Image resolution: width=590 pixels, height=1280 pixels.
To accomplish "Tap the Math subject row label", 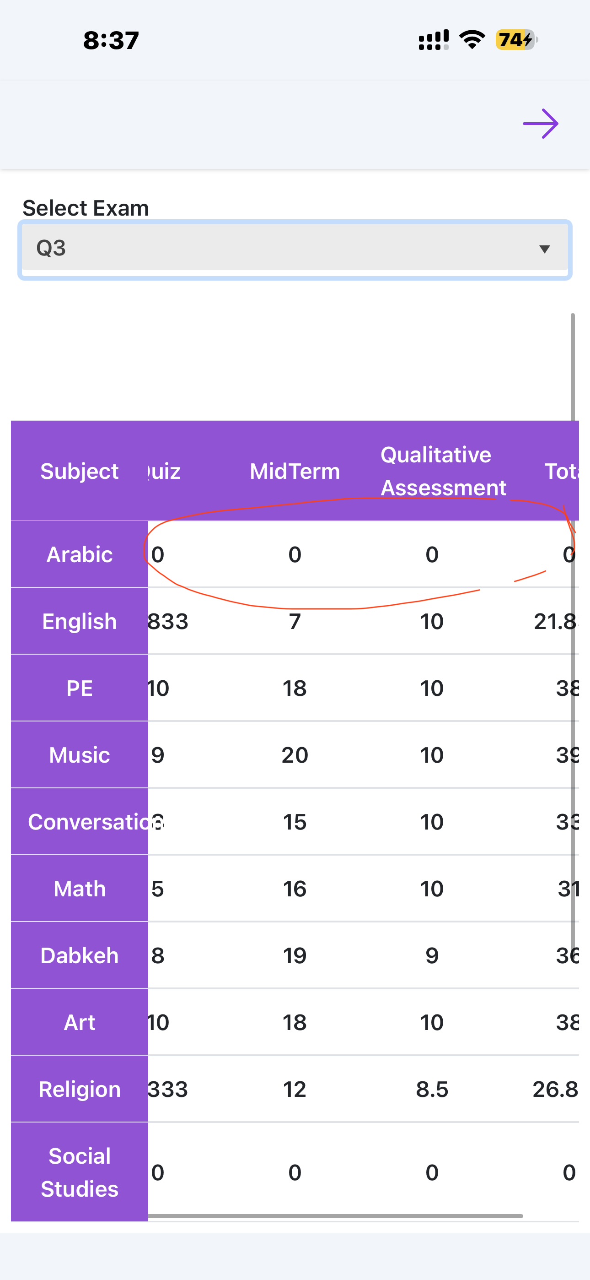I will point(80,889).
